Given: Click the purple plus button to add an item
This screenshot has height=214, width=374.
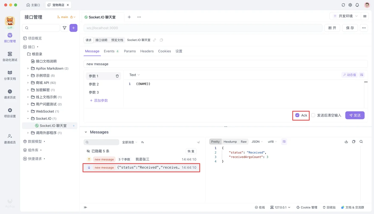Looking at the screenshot, I should click(73, 28).
